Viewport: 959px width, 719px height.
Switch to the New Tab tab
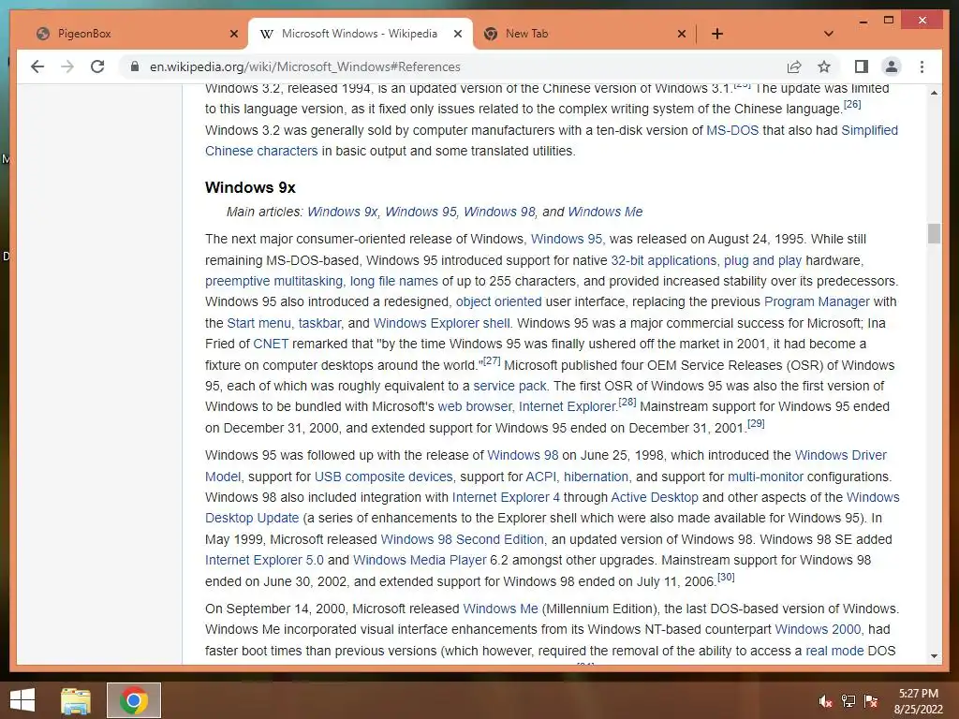(x=584, y=34)
